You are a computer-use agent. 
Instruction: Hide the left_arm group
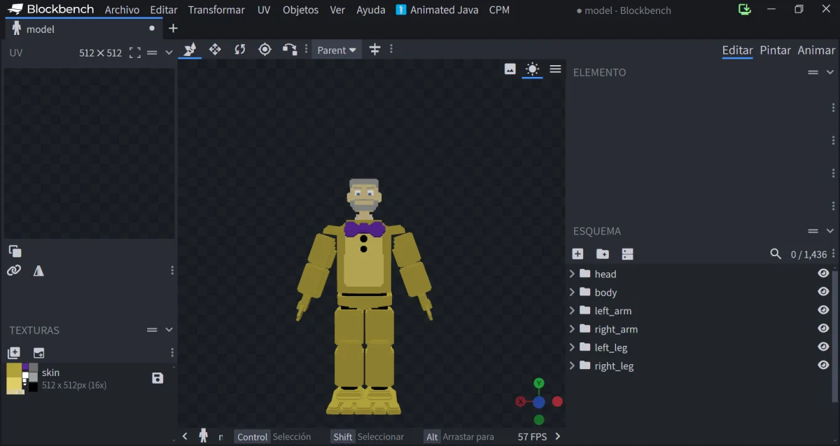823,310
